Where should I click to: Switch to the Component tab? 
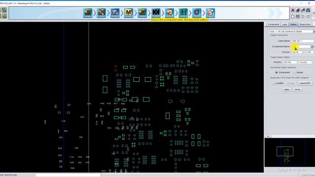(273, 24)
